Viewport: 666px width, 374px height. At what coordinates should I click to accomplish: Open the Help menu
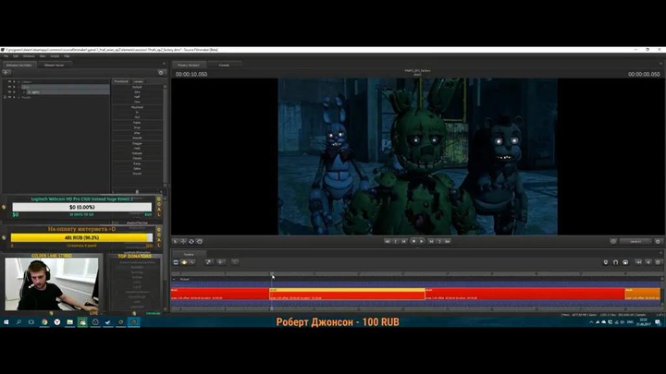point(67,56)
